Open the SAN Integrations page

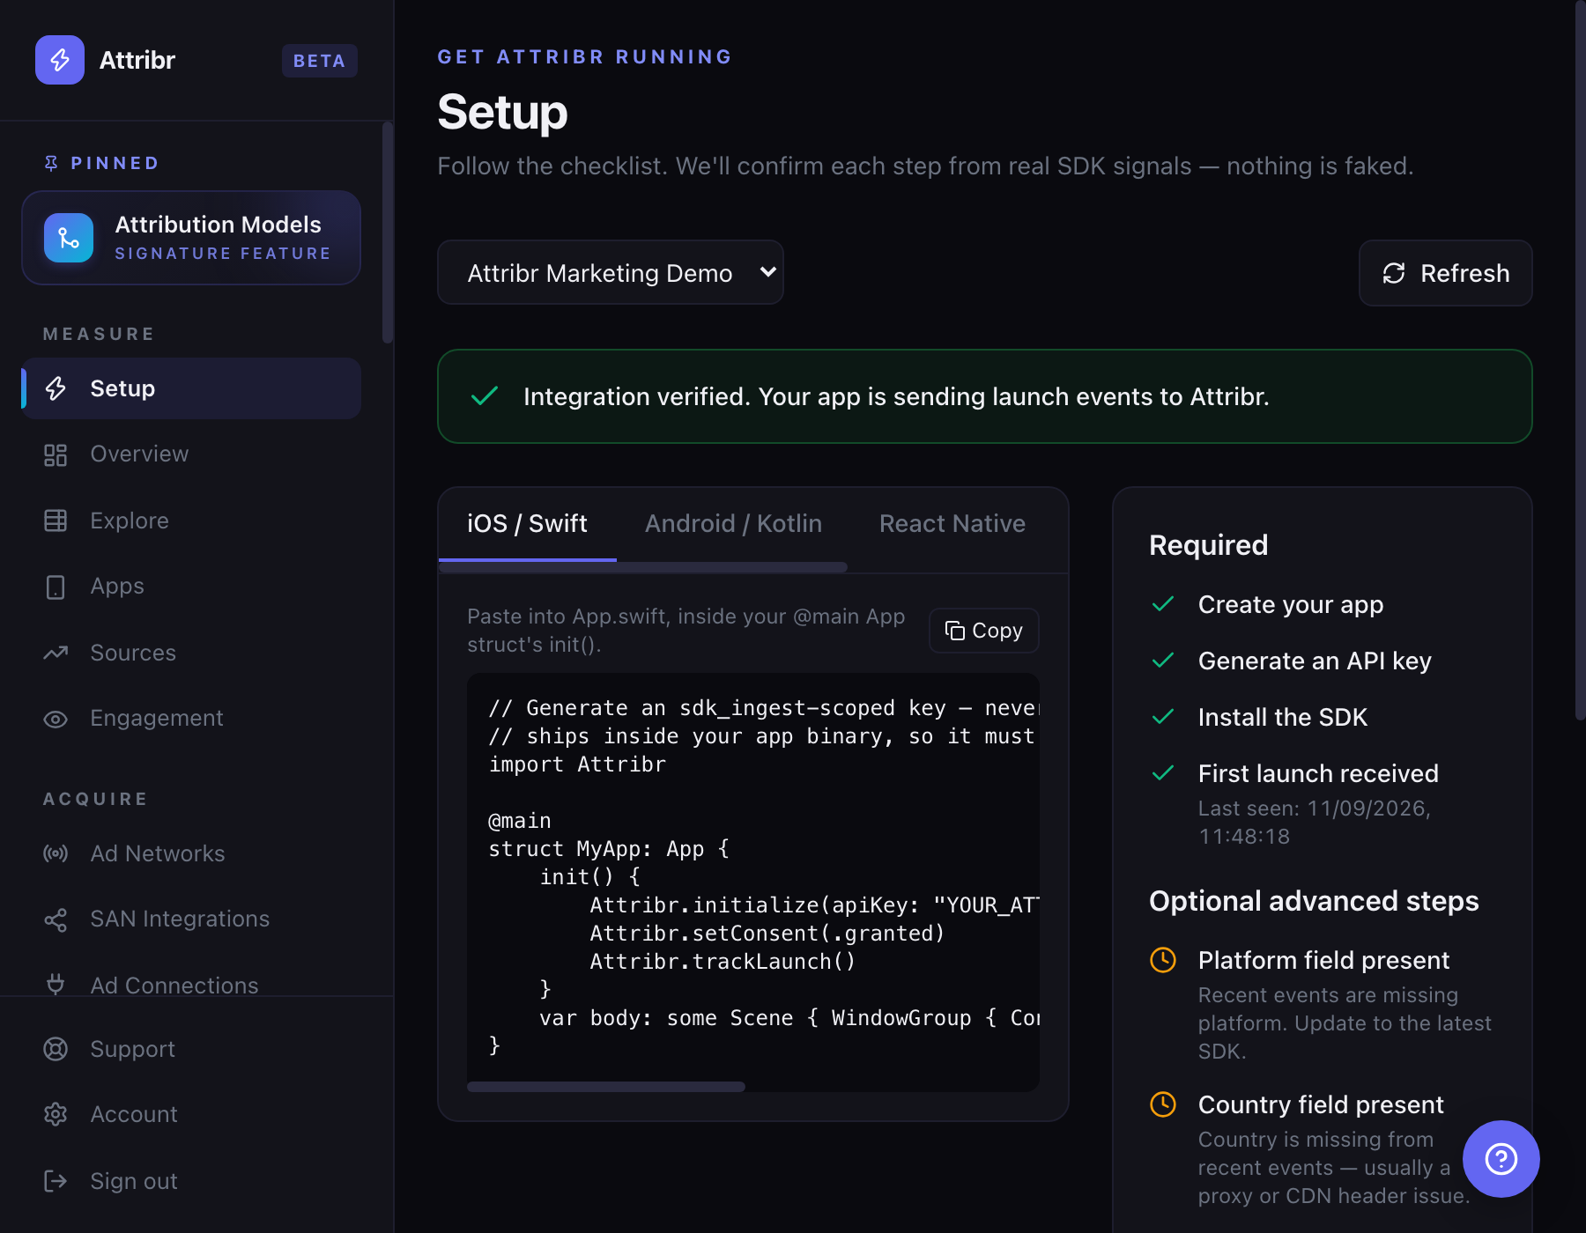click(x=191, y=919)
